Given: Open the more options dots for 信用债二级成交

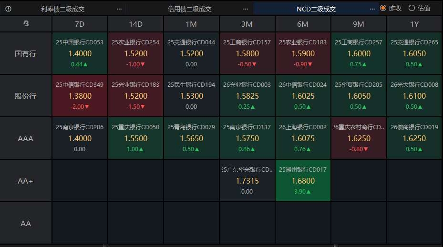Looking at the screenshot, I should (246, 9).
